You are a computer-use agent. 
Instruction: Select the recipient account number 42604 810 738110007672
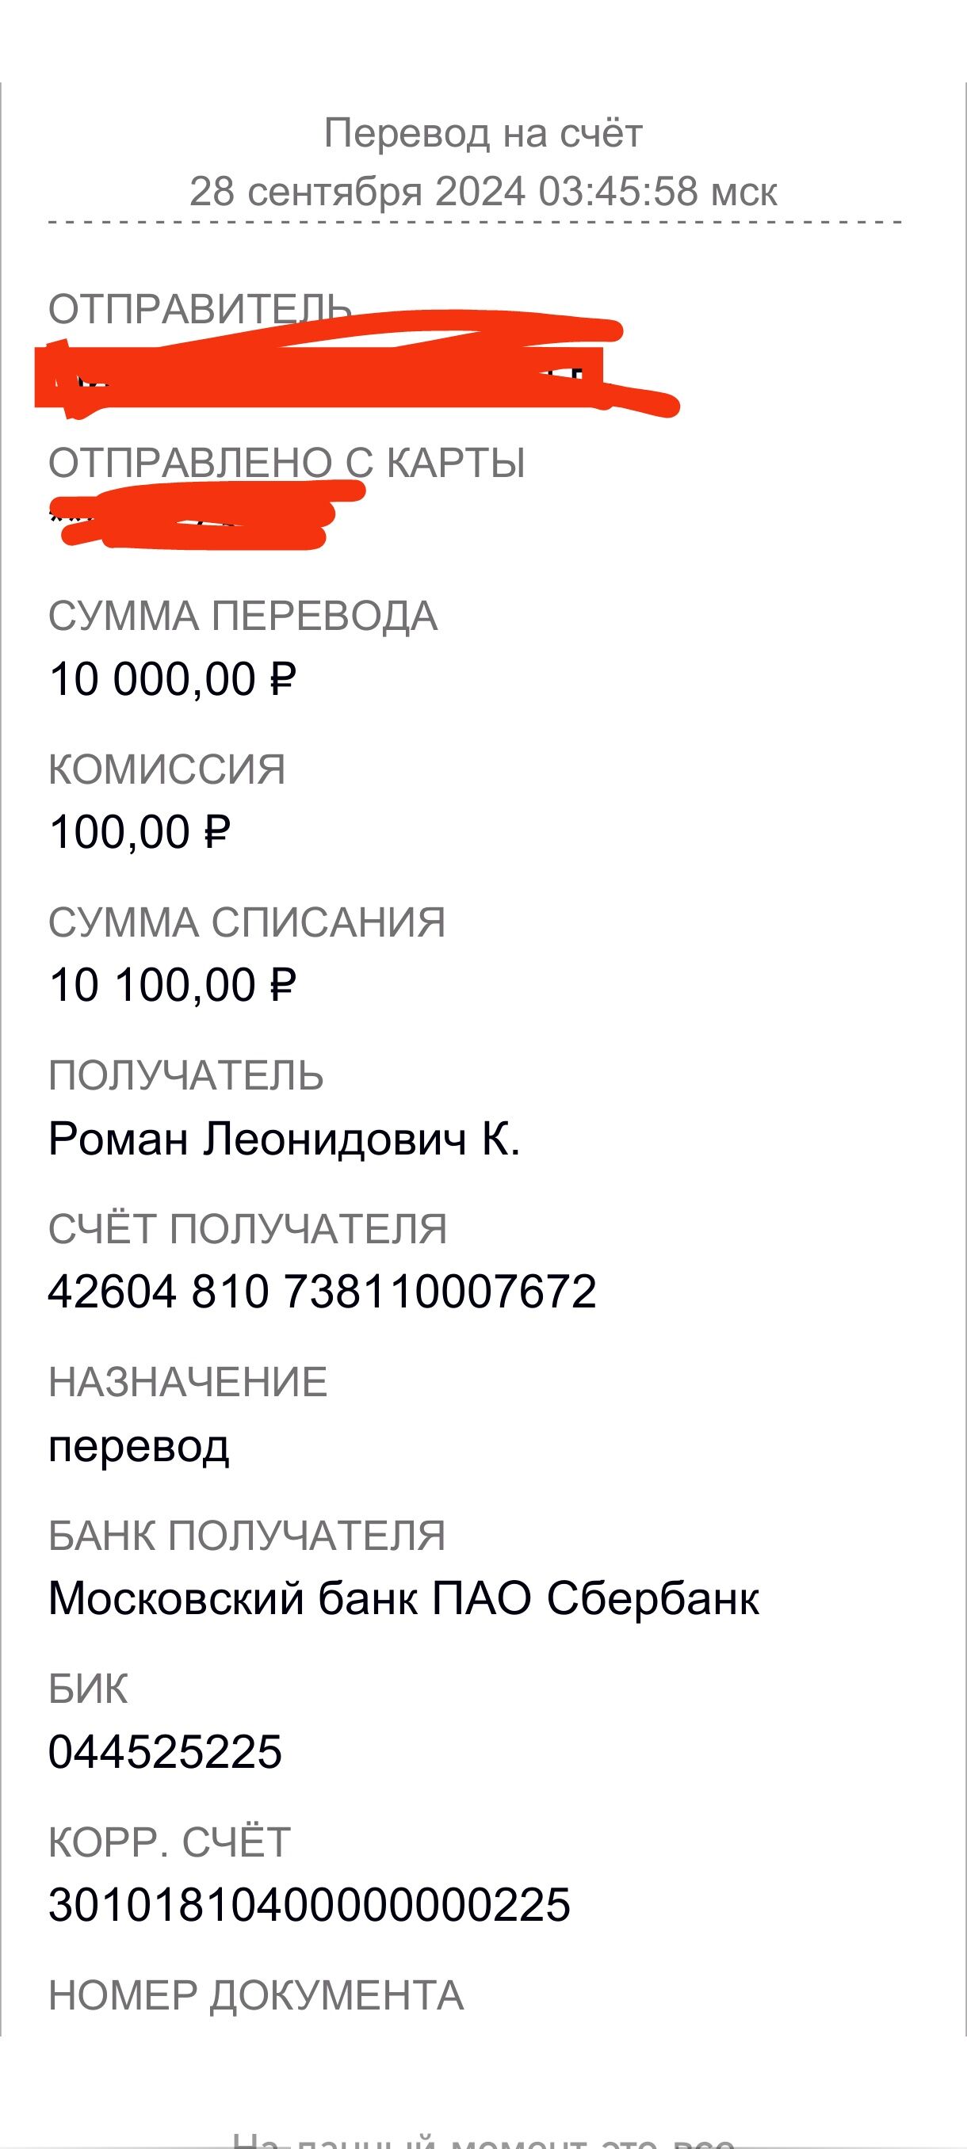point(322,1292)
